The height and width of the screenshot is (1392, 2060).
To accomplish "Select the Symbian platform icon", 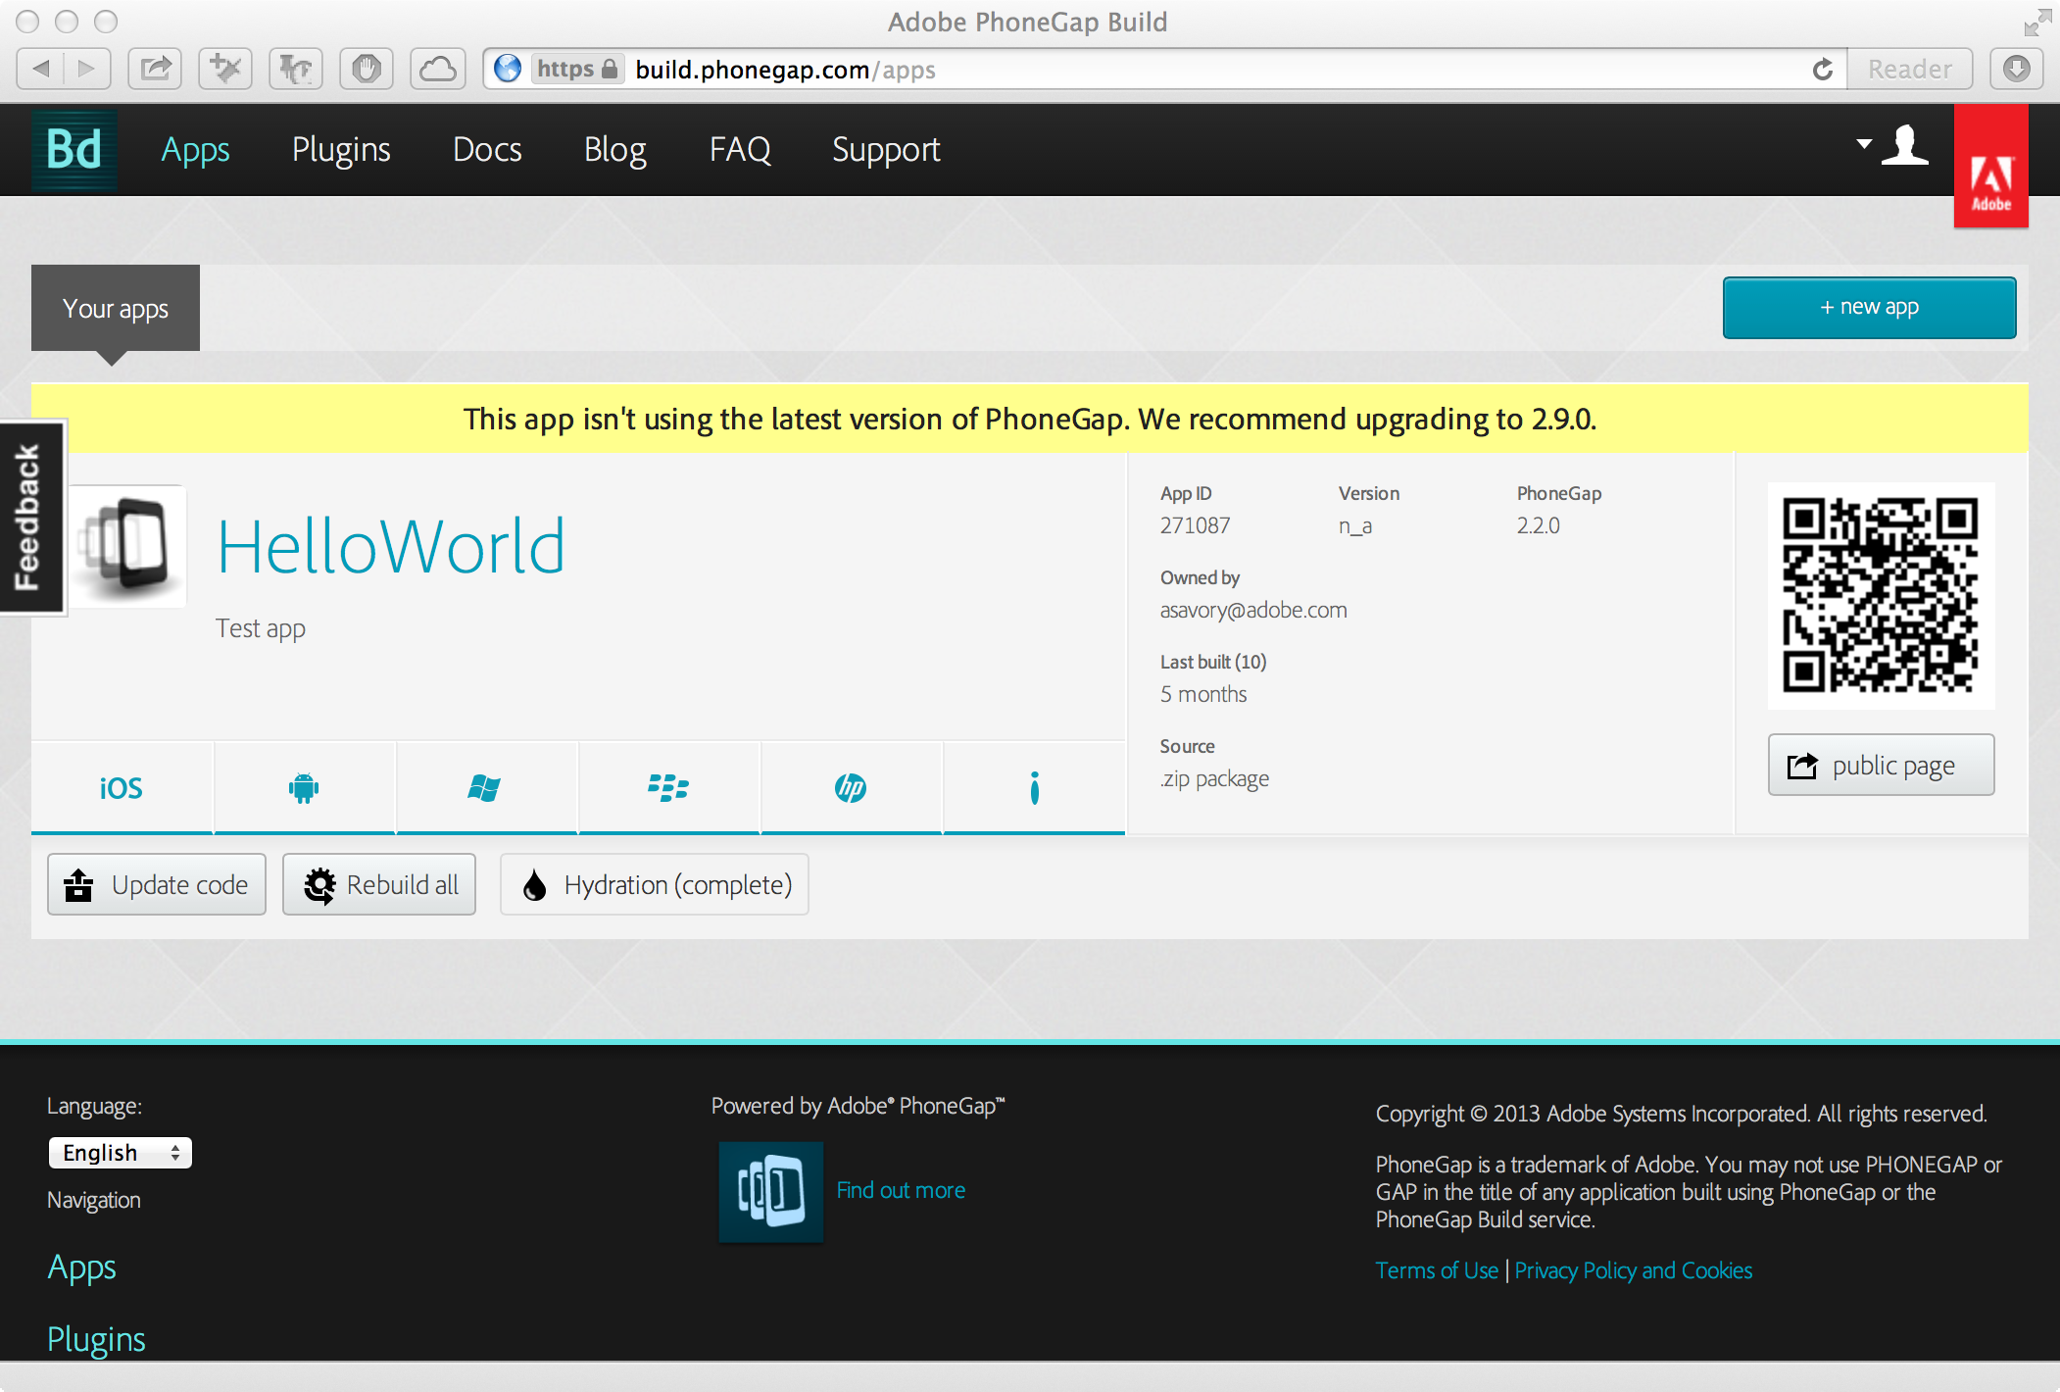I will (1034, 786).
